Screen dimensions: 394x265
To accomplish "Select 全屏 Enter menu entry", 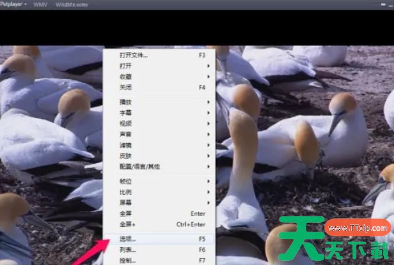I will (x=159, y=214).
